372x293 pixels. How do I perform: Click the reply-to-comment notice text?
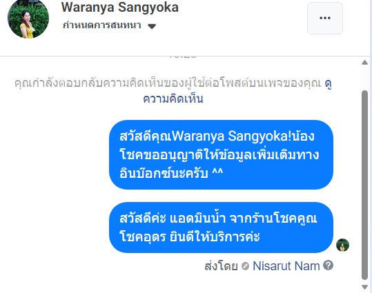[x=168, y=83]
